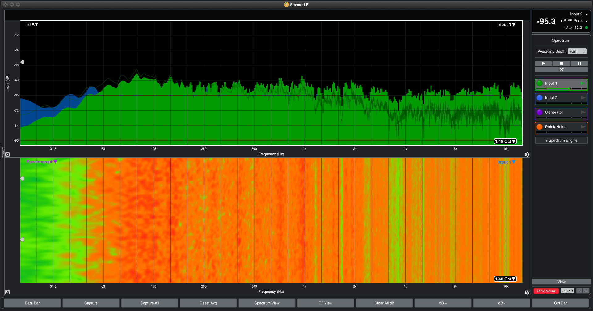Open the Averaging Depth Fast dropdown
The image size is (593, 311).
[x=577, y=52]
